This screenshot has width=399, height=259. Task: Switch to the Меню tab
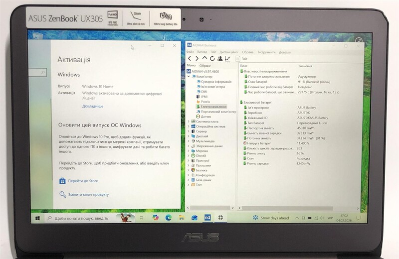tap(191, 65)
